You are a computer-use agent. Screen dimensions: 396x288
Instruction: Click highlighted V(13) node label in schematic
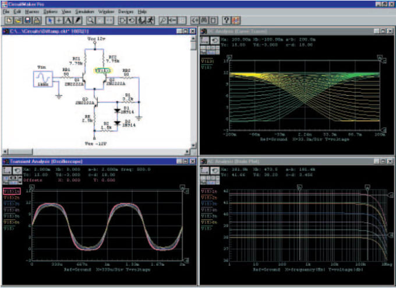(x=102, y=71)
